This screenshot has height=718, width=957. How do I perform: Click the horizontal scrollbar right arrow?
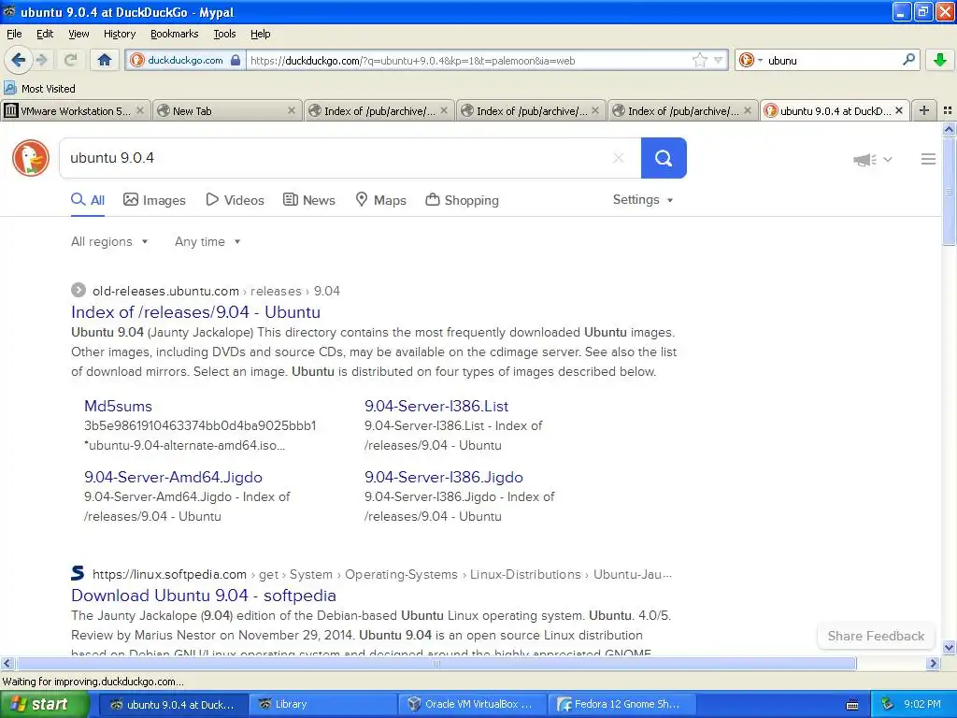pos(934,663)
